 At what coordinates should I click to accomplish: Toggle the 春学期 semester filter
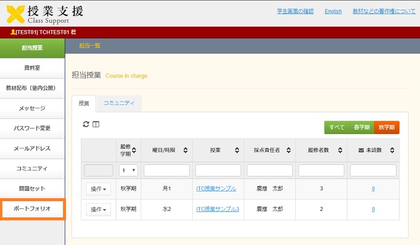click(x=361, y=127)
